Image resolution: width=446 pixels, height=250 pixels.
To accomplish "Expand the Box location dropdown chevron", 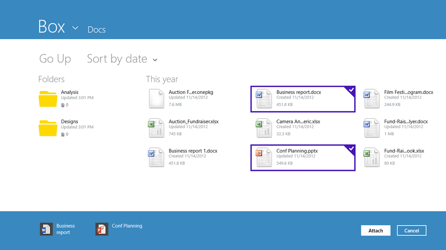I will (x=75, y=28).
